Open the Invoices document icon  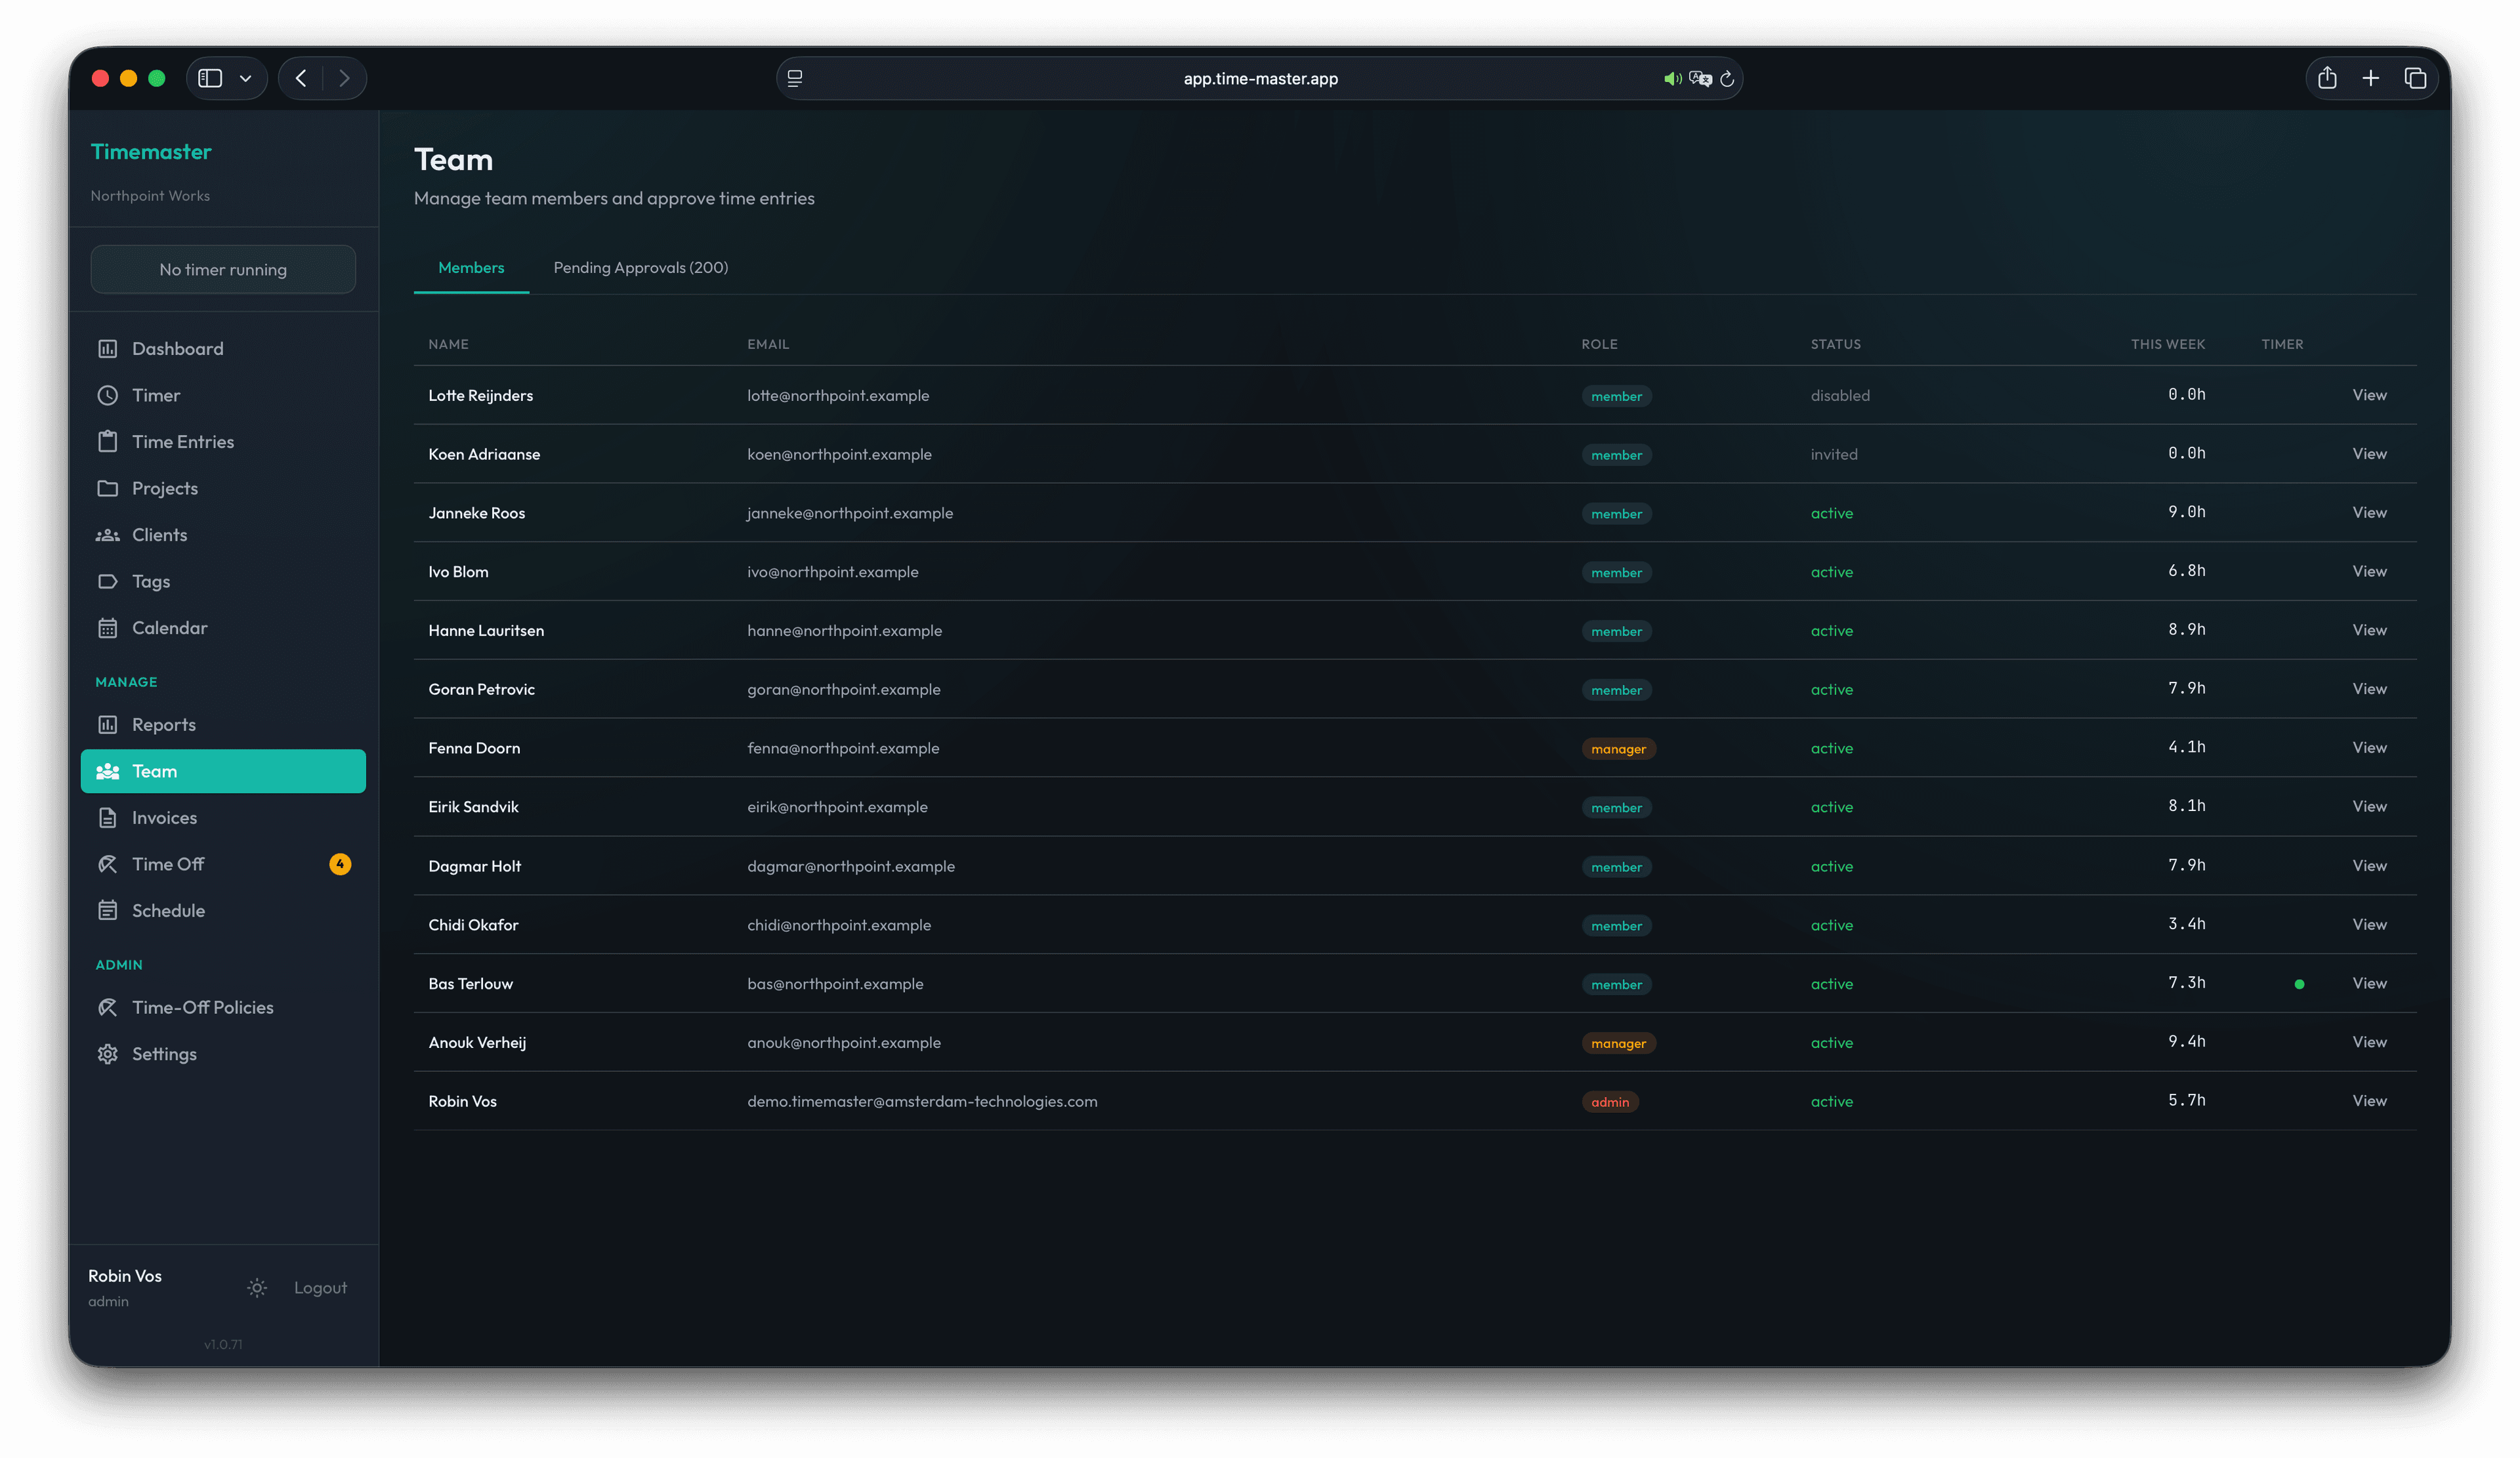click(107, 817)
